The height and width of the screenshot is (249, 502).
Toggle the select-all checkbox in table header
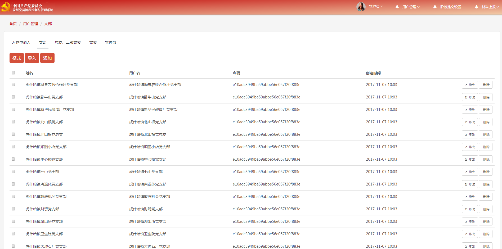13,73
